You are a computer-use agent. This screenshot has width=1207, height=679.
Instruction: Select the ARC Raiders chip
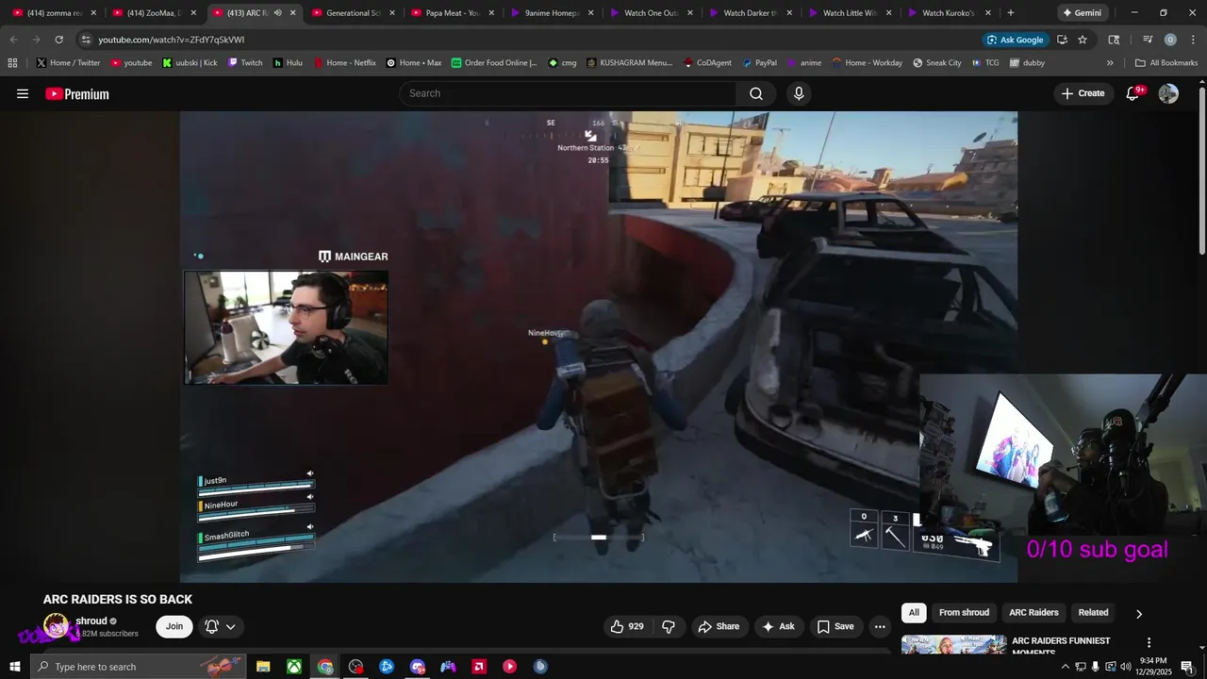(1033, 613)
